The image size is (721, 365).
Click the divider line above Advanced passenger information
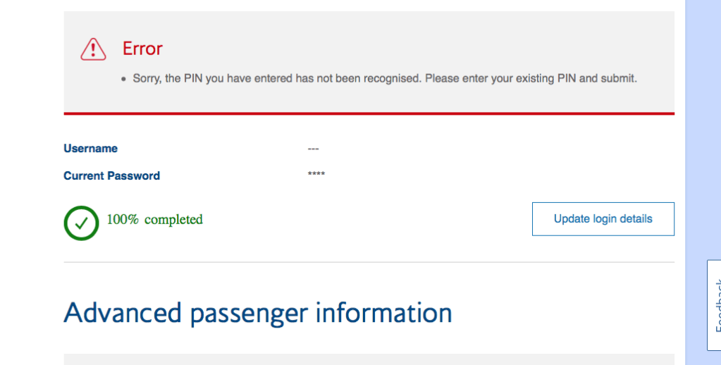(369, 262)
